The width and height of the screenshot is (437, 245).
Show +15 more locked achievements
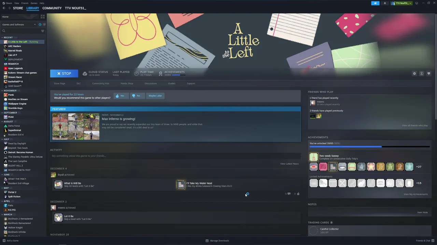click(x=419, y=183)
